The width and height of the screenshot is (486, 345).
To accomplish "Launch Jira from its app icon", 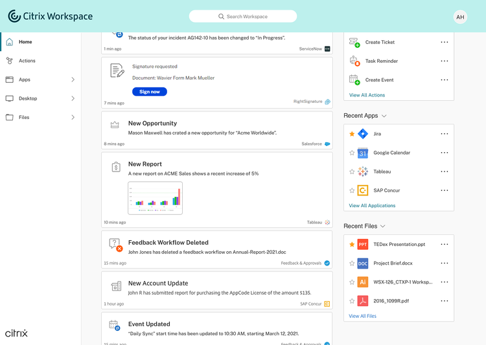I will [363, 134].
